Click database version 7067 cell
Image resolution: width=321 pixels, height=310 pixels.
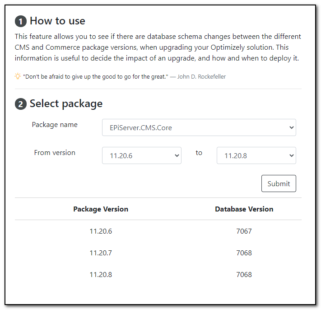(x=244, y=231)
